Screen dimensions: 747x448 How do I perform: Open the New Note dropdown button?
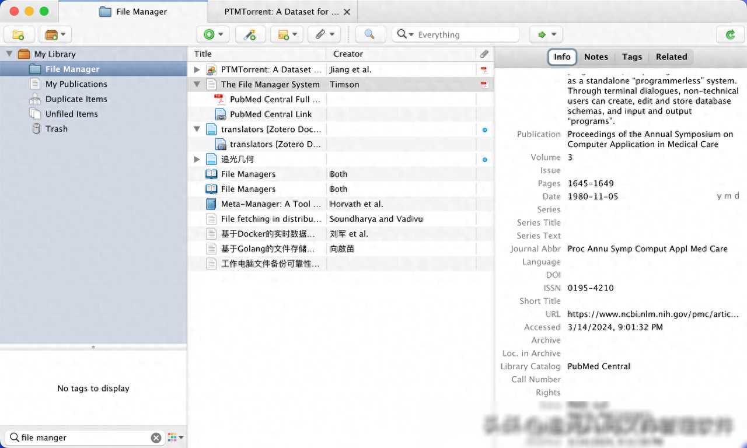287,35
